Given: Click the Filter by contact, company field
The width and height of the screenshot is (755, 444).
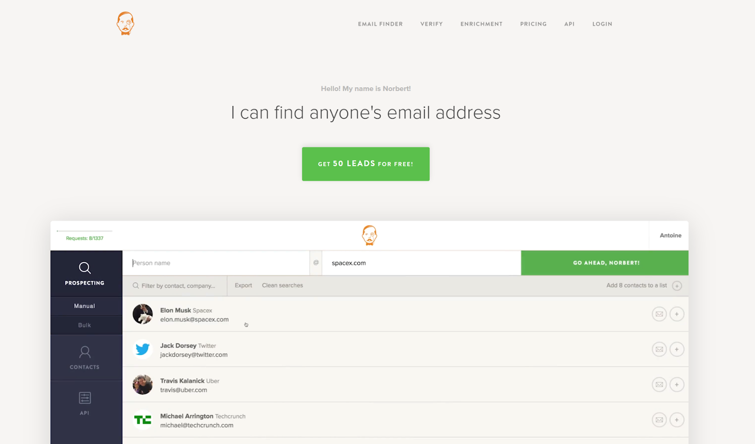Looking at the screenshot, I should click(175, 286).
